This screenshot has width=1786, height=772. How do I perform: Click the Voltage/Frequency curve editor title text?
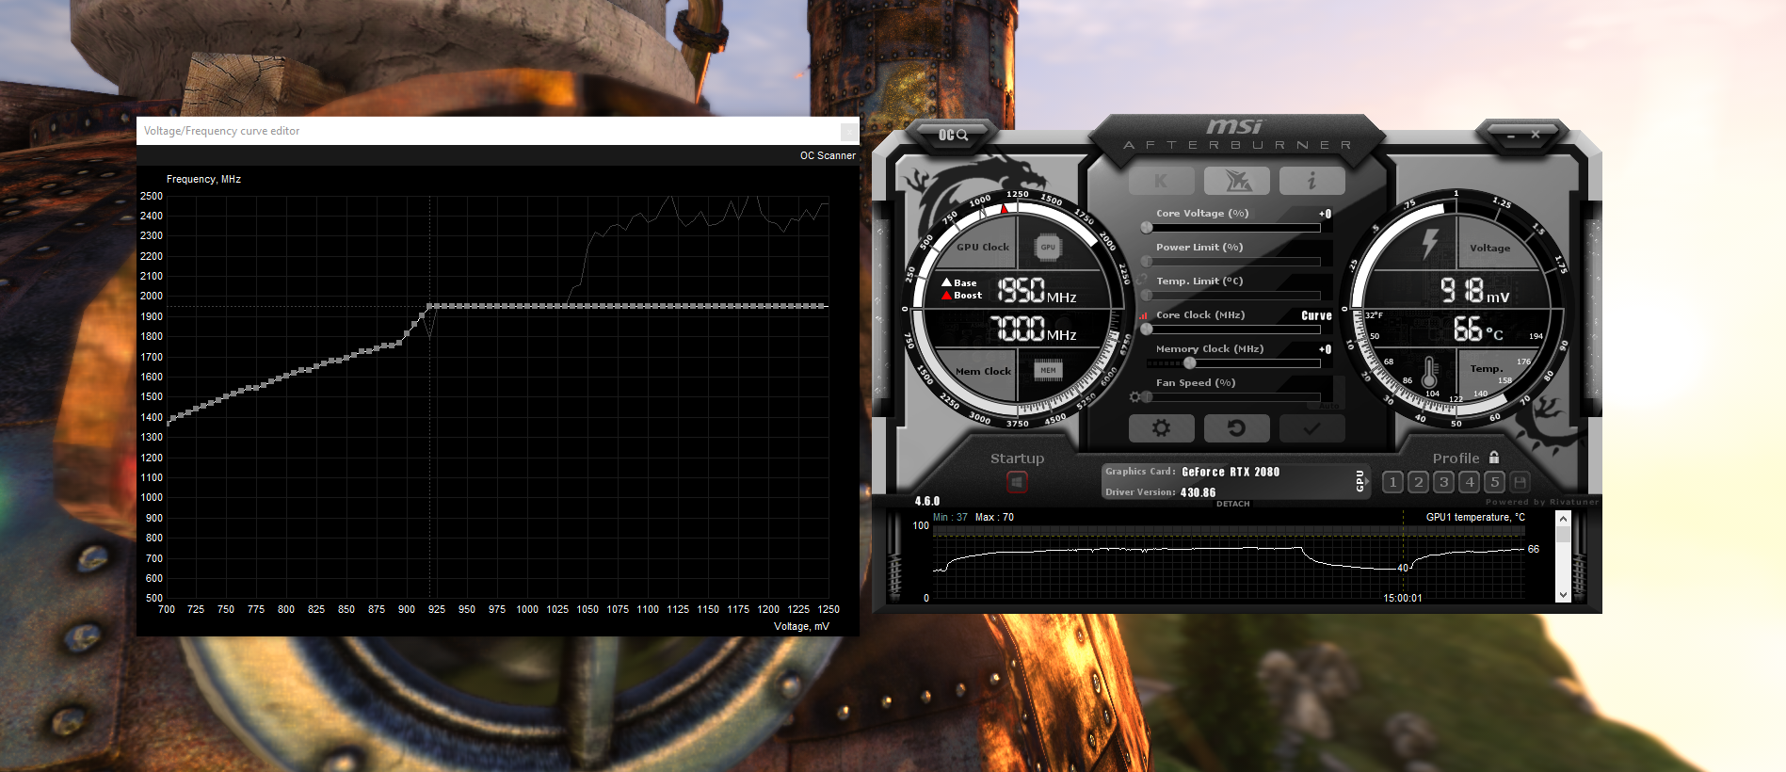tap(221, 131)
